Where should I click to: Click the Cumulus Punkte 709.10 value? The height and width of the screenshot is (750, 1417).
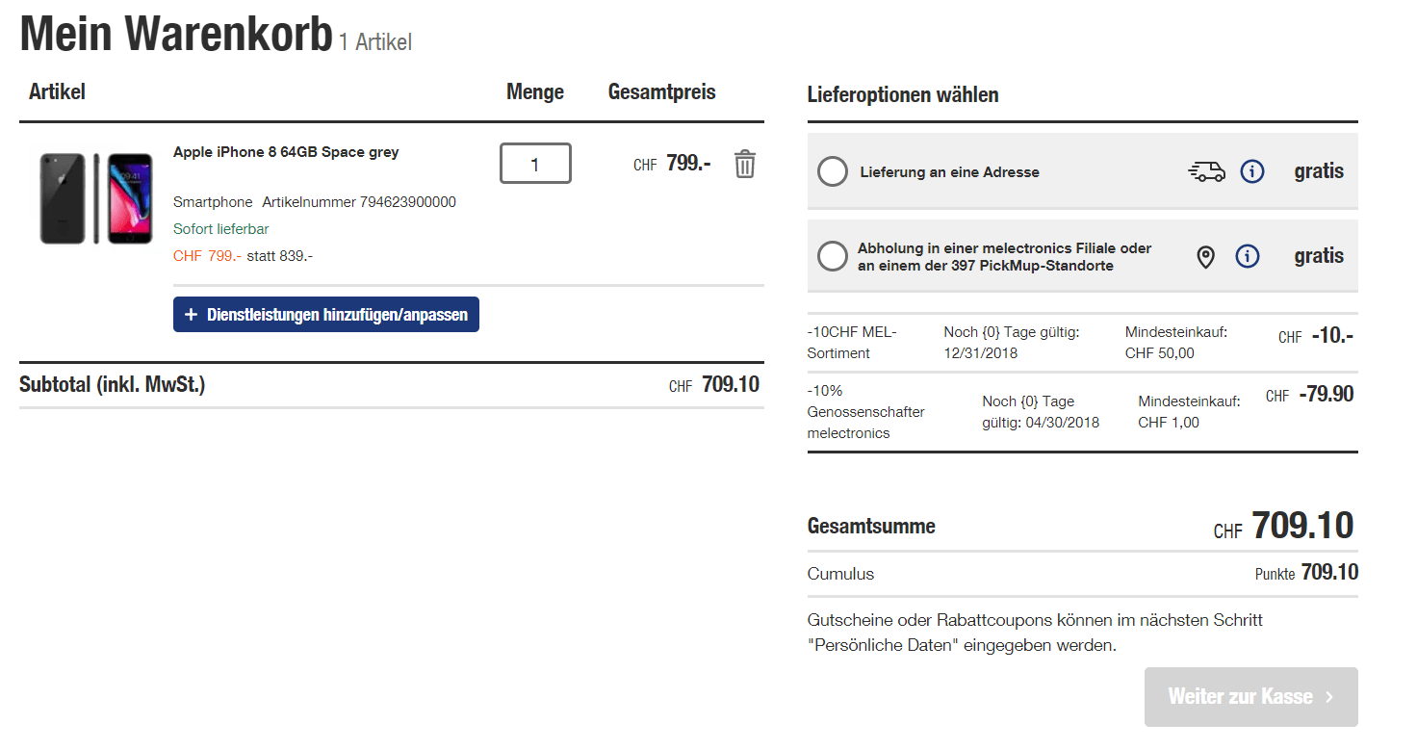[1328, 573]
